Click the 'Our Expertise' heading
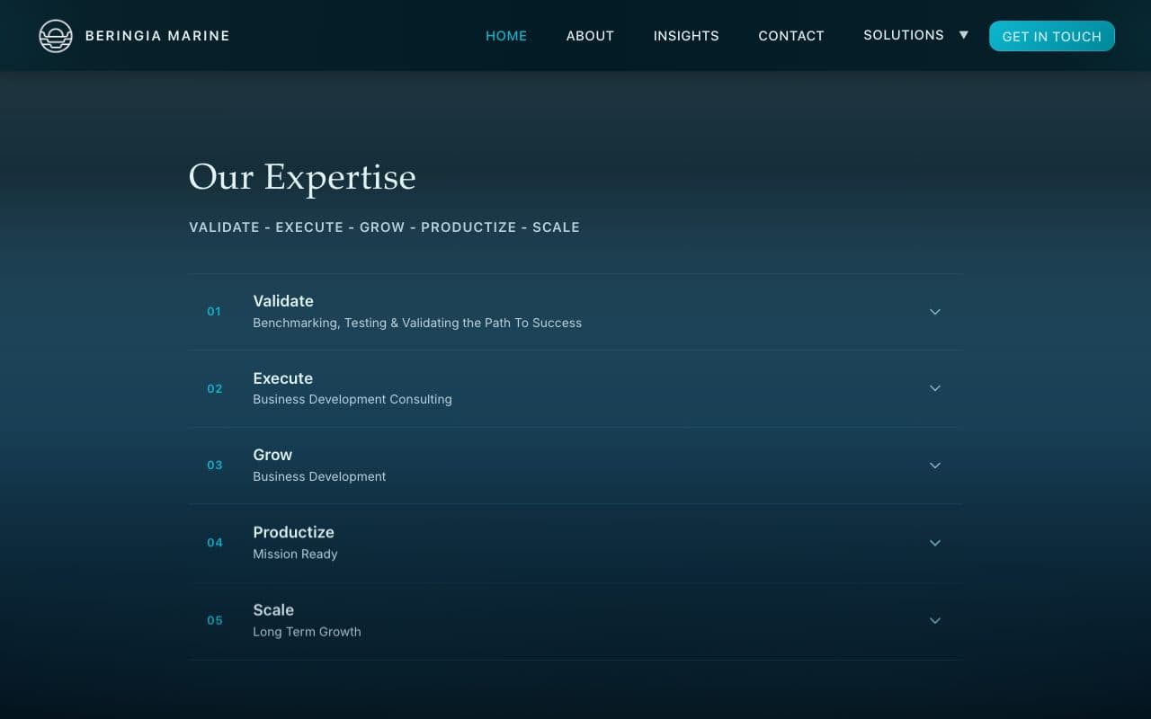This screenshot has height=719, width=1151. click(302, 177)
